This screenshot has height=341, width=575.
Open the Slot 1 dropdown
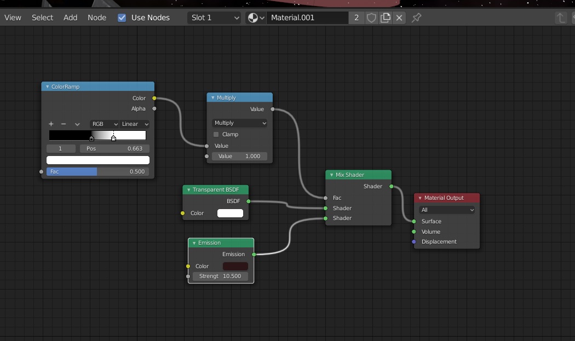(214, 18)
